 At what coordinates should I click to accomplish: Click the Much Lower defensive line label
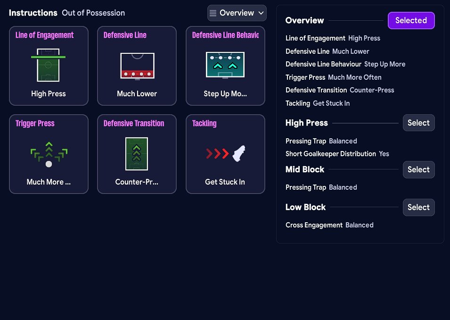351,51
